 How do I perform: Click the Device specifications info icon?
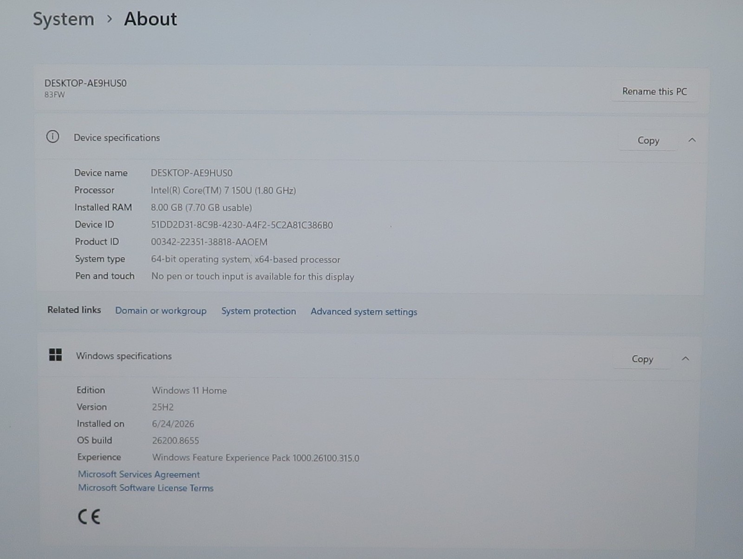coord(52,137)
